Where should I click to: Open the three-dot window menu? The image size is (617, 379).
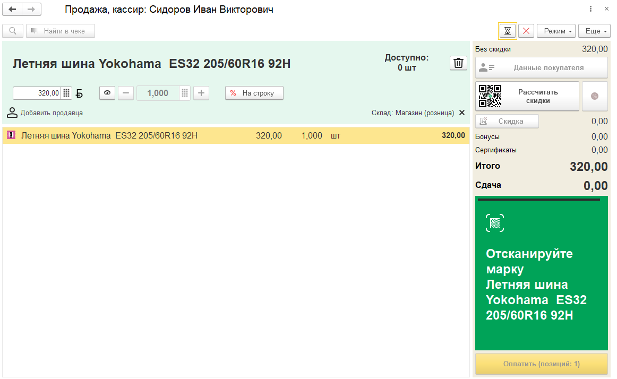[590, 8]
